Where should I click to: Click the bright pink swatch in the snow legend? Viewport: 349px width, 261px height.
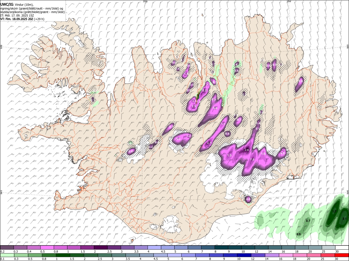tap(47, 247)
